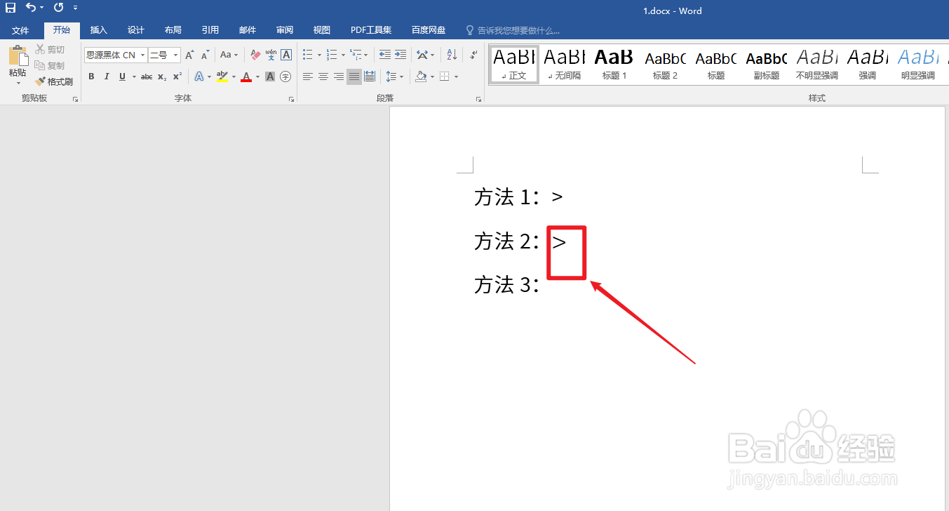
Task: Increase paragraph indent
Action: click(x=401, y=55)
